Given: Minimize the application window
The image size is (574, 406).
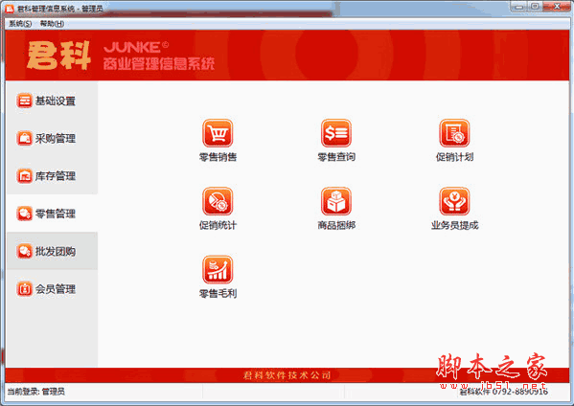Looking at the screenshot, I should tap(518, 6).
